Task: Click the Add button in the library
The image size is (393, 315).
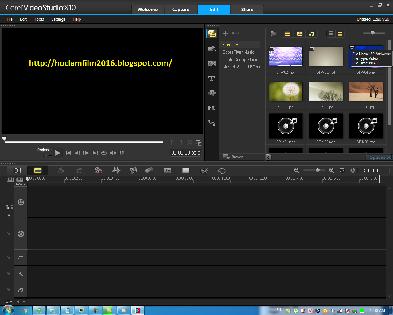Action: 232,33
